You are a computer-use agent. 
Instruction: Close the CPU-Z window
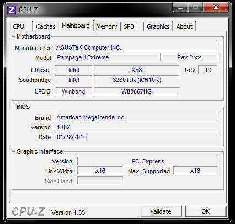pos(216,8)
